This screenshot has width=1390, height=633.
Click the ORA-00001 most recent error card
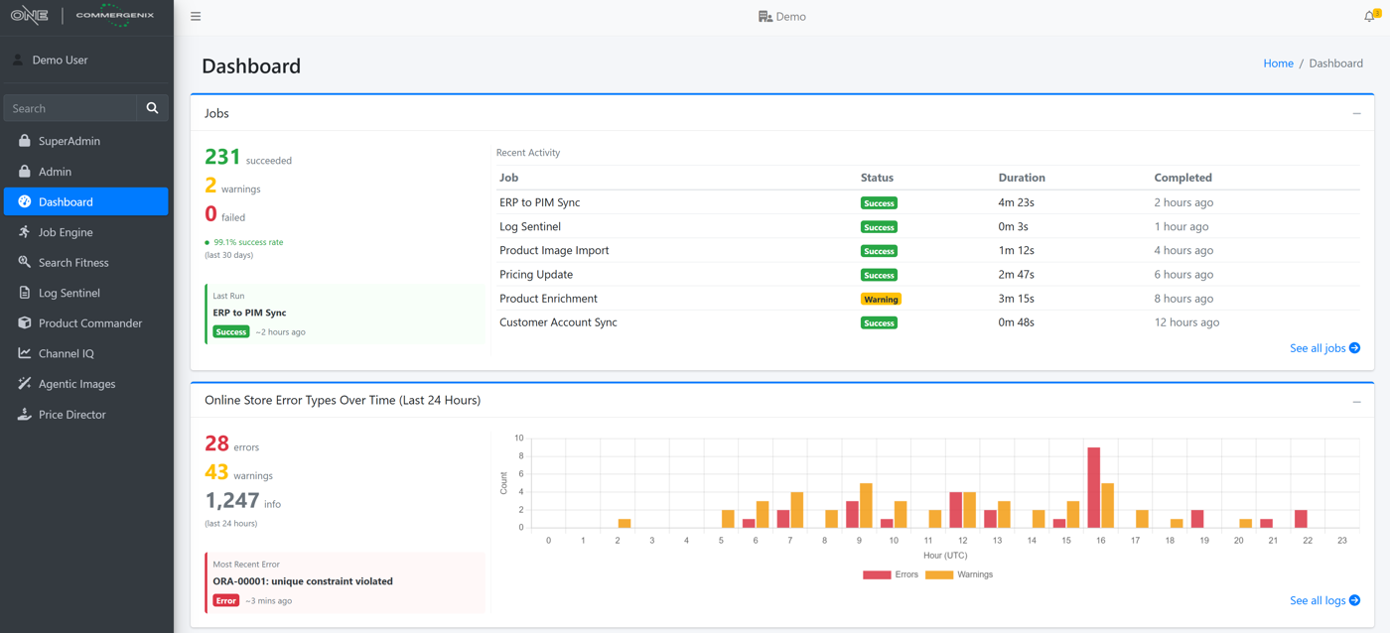pyautogui.click(x=346, y=582)
